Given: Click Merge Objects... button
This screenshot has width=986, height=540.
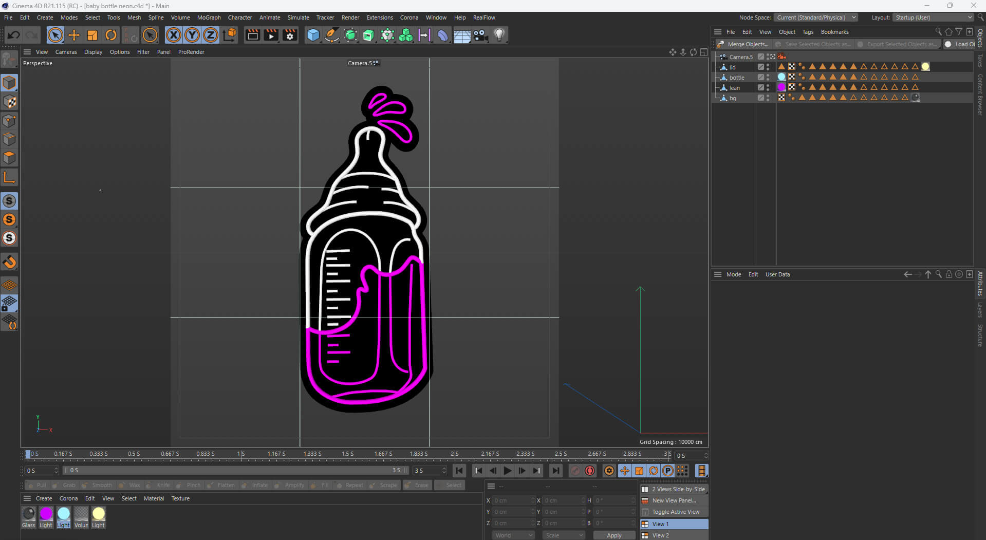Looking at the screenshot, I should [743, 44].
